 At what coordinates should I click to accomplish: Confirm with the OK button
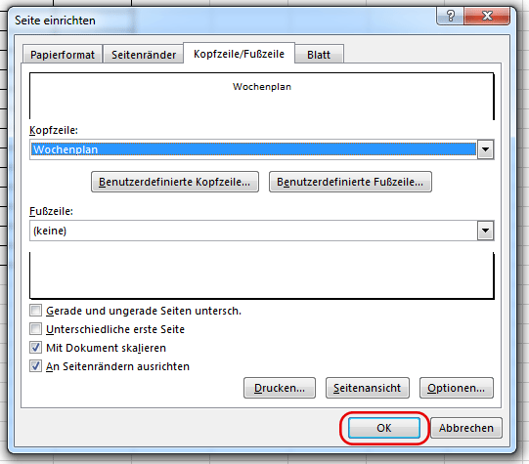[384, 428]
